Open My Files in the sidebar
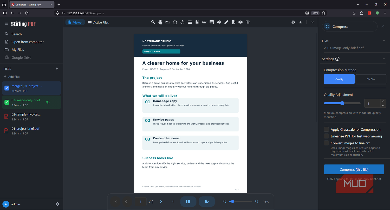This screenshot has height=210, width=390. pyautogui.click(x=18, y=49)
